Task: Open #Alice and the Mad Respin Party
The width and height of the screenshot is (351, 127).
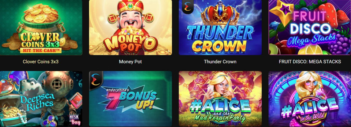Action: click(x=220, y=99)
